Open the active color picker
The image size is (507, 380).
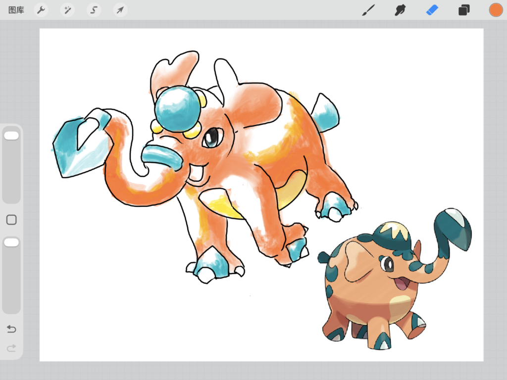pos(496,9)
